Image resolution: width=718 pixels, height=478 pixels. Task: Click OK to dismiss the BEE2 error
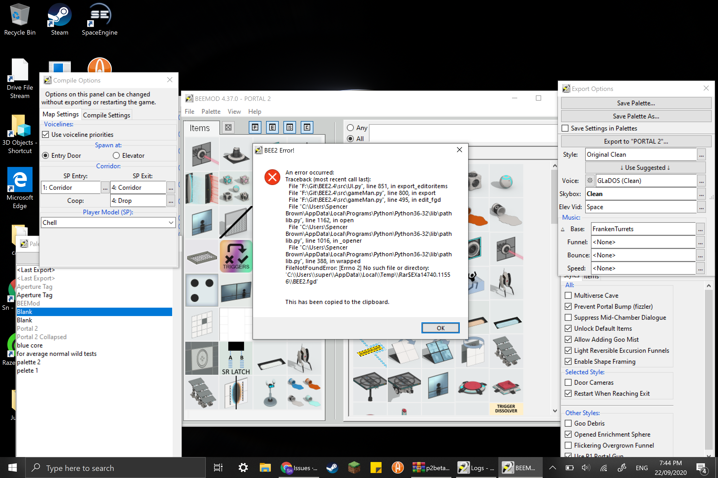click(440, 328)
